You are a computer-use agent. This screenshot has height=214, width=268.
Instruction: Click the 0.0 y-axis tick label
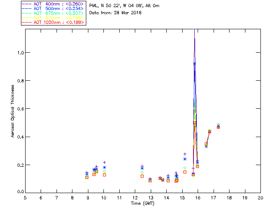(x=21, y=192)
